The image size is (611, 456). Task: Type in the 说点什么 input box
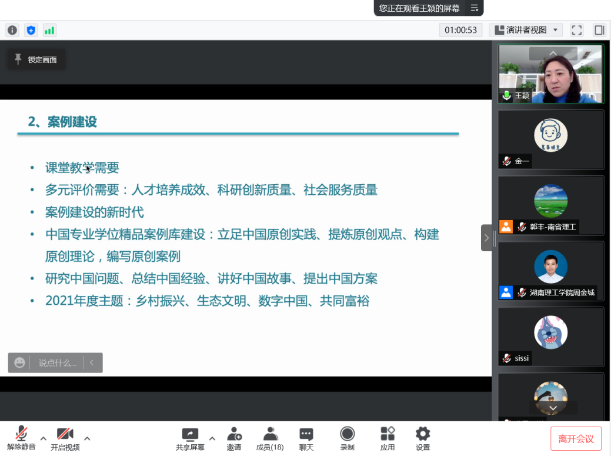[57, 363]
